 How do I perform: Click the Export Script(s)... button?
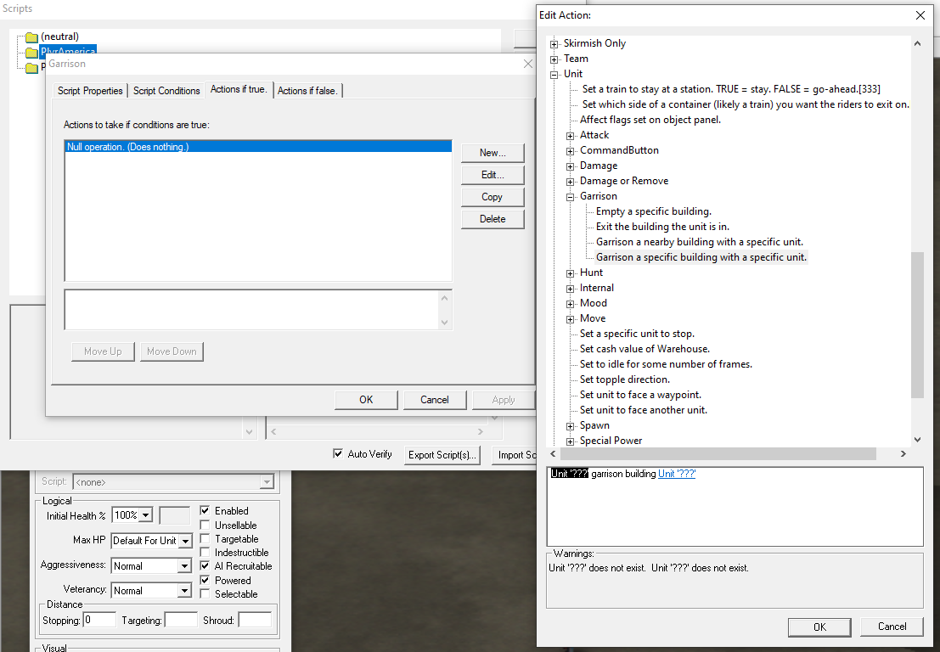tap(442, 455)
